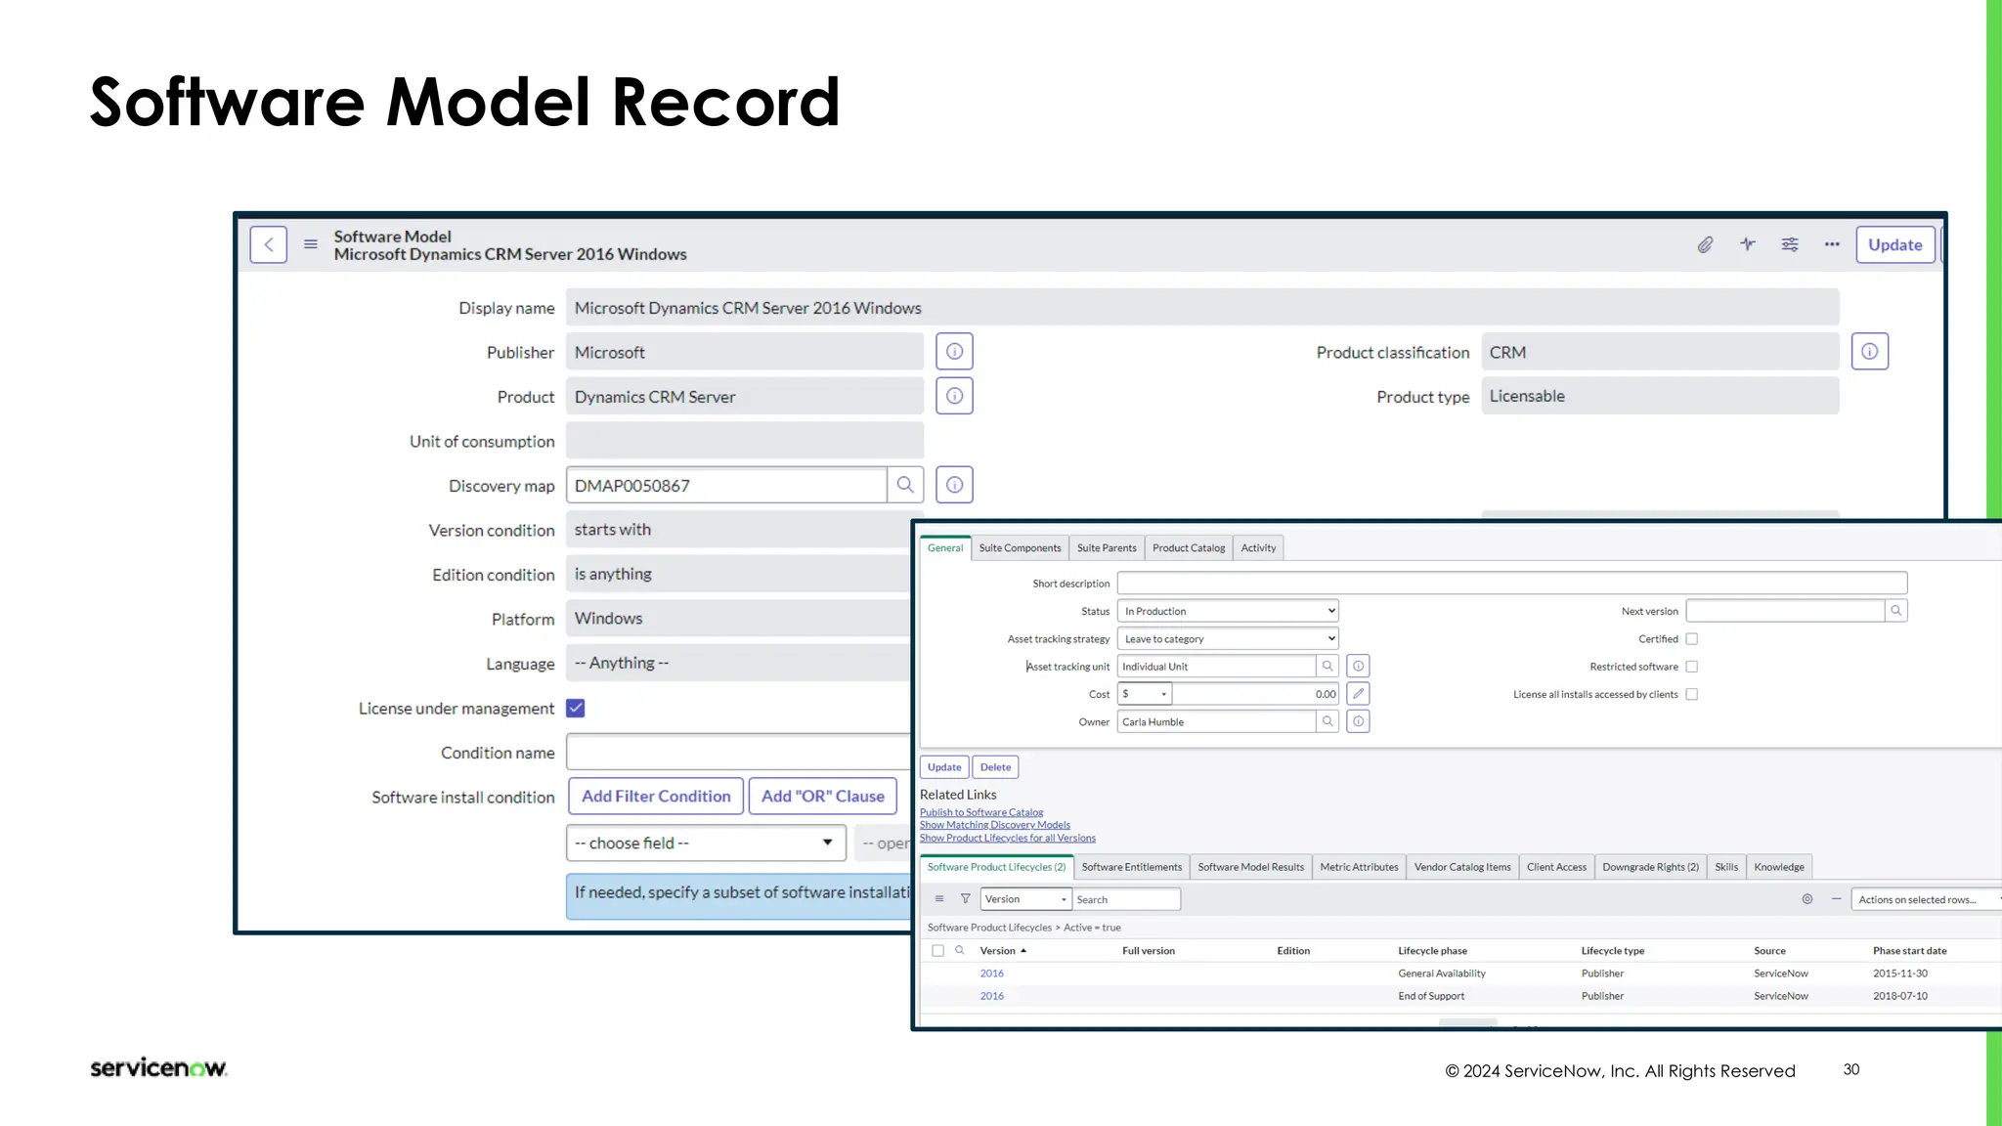Click the Owner lookup magnifier icon
This screenshot has width=2002, height=1126.
click(1327, 721)
